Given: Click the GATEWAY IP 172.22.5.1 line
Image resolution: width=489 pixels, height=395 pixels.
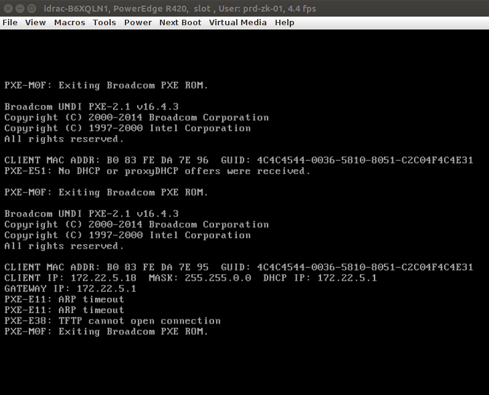Looking at the screenshot, I should click(70, 289).
